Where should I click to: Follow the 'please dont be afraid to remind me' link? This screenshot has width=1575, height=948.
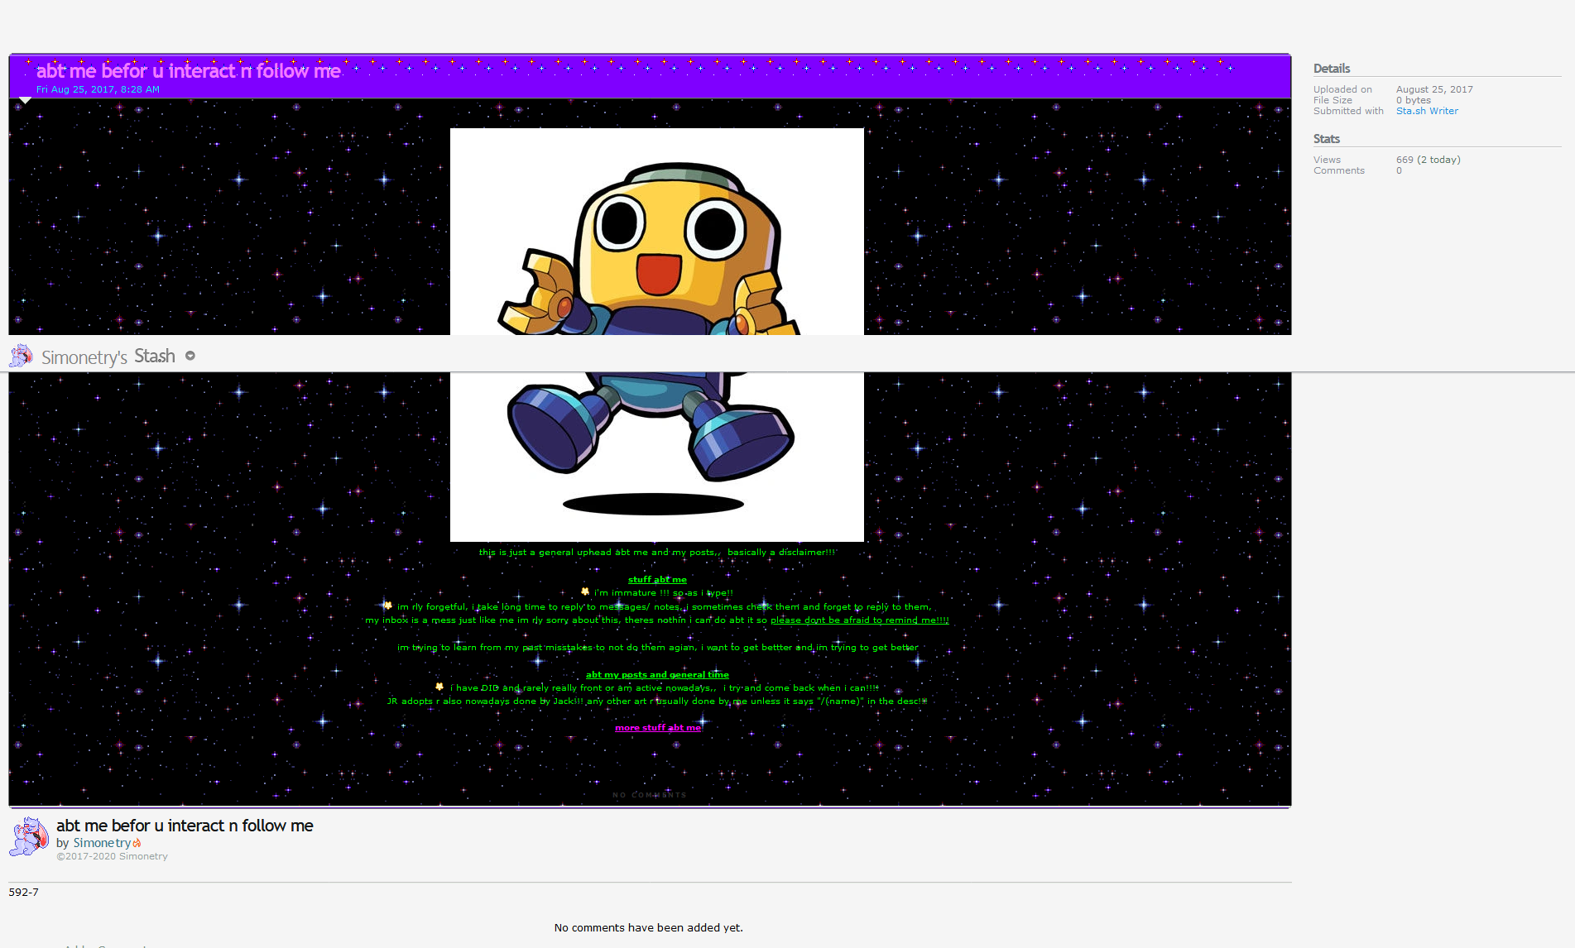click(860, 620)
